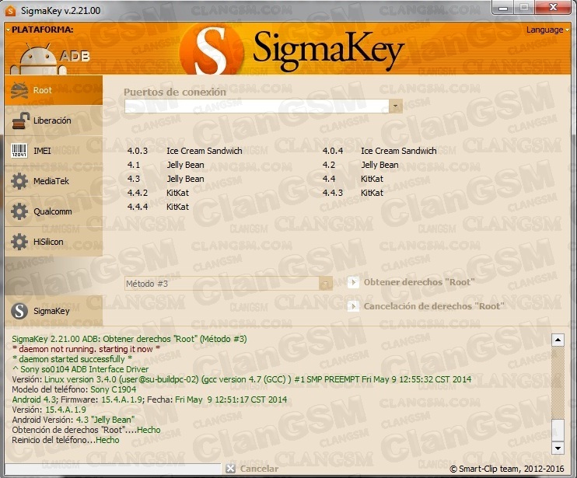The height and width of the screenshot is (478, 577).
Task: Click the X icon of the Cancelar button
Action: point(231,469)
